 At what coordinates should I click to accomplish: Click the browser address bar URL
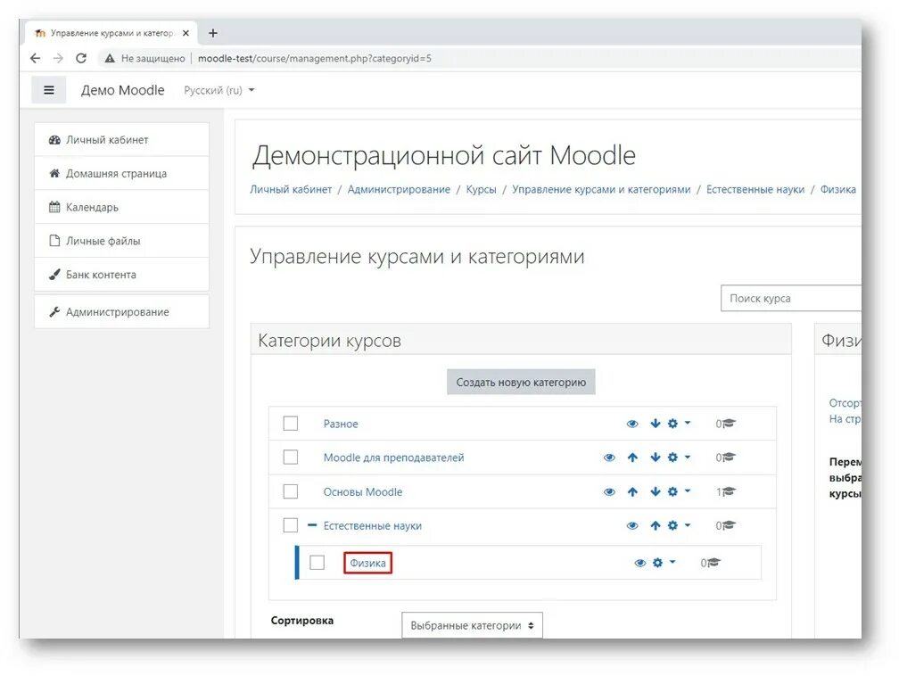pos(315,59)
